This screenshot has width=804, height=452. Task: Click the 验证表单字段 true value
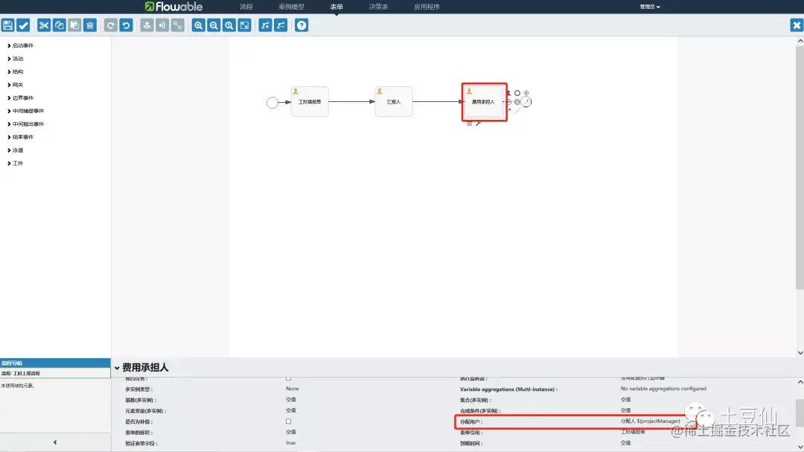291,443
